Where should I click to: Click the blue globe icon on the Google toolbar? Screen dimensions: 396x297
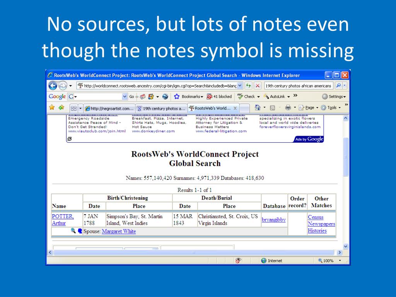point(166,96)
